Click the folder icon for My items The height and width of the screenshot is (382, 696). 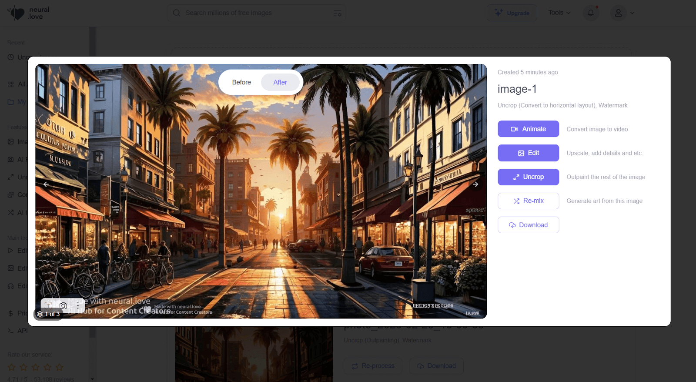(x=11, y=102)
